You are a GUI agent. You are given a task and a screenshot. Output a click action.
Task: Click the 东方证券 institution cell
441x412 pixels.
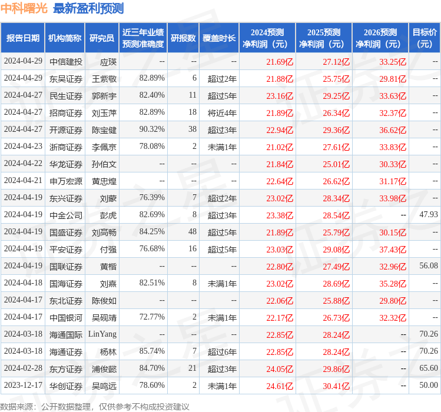pos(66,369)
